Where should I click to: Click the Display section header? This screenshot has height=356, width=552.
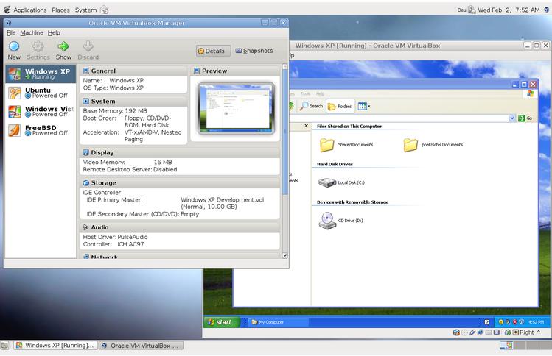(x=181, y=152)
